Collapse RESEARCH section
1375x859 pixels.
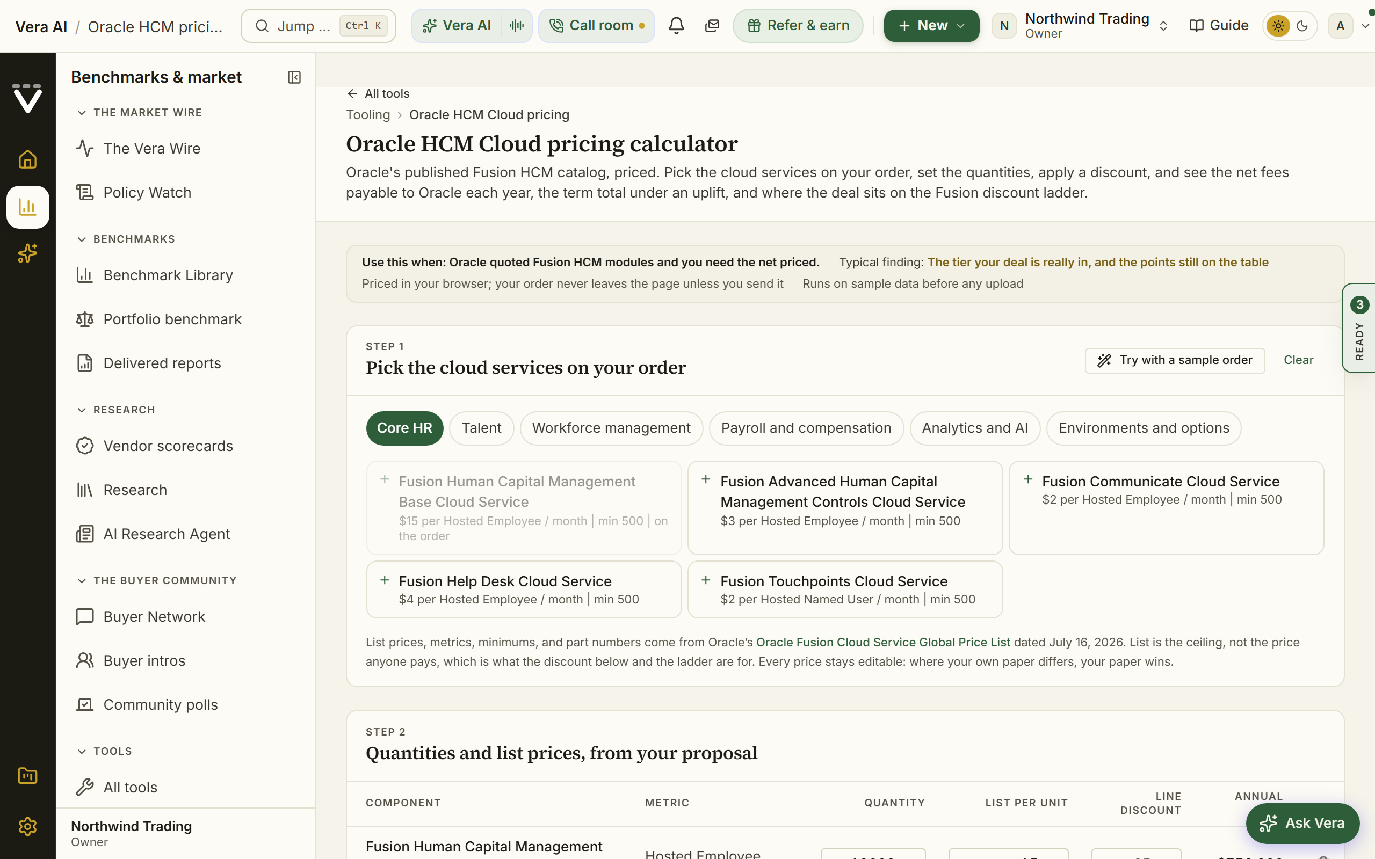point(116,410)
